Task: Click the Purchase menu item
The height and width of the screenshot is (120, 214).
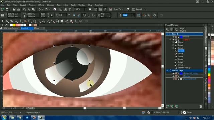Action: coord(99,5)
